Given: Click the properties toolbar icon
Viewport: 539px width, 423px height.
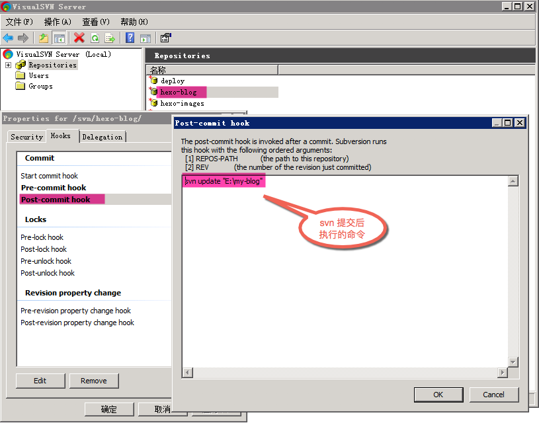Looking at the screenshot, I should [165, 38].
